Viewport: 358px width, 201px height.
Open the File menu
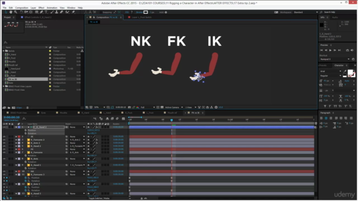[4, 8]
